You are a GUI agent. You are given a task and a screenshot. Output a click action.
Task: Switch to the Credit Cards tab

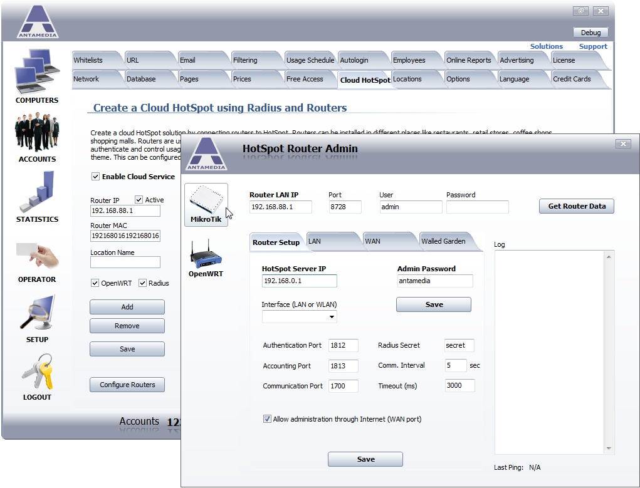click(x=576, y=79)
